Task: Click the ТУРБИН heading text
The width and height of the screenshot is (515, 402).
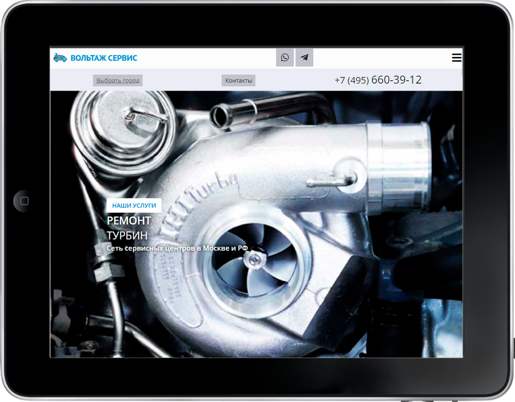Action: [x=127, y=235]
